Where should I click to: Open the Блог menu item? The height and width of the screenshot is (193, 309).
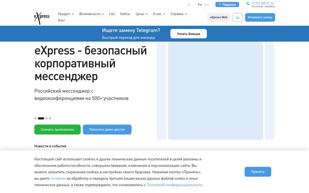coord(61,20)
